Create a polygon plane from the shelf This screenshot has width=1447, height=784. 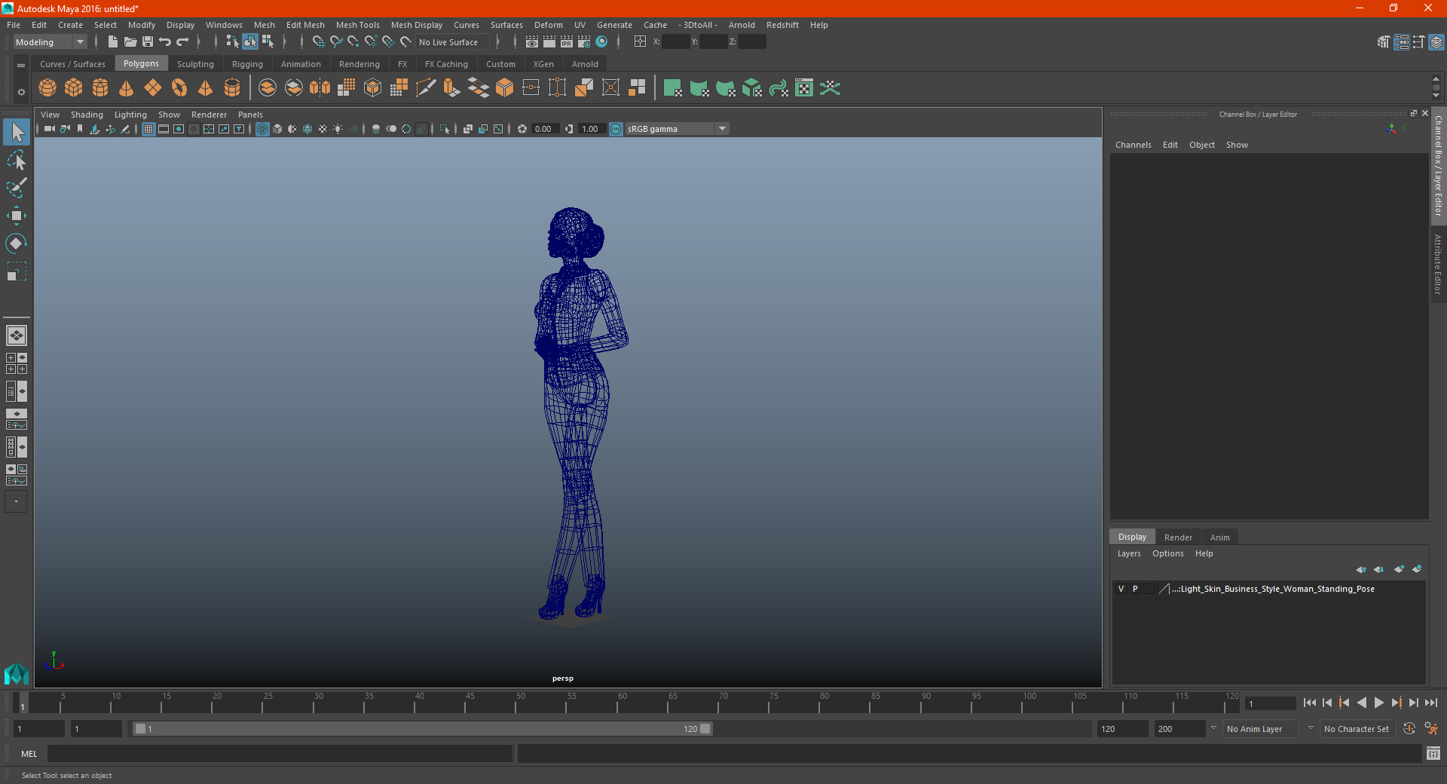[x=153, y=88]
